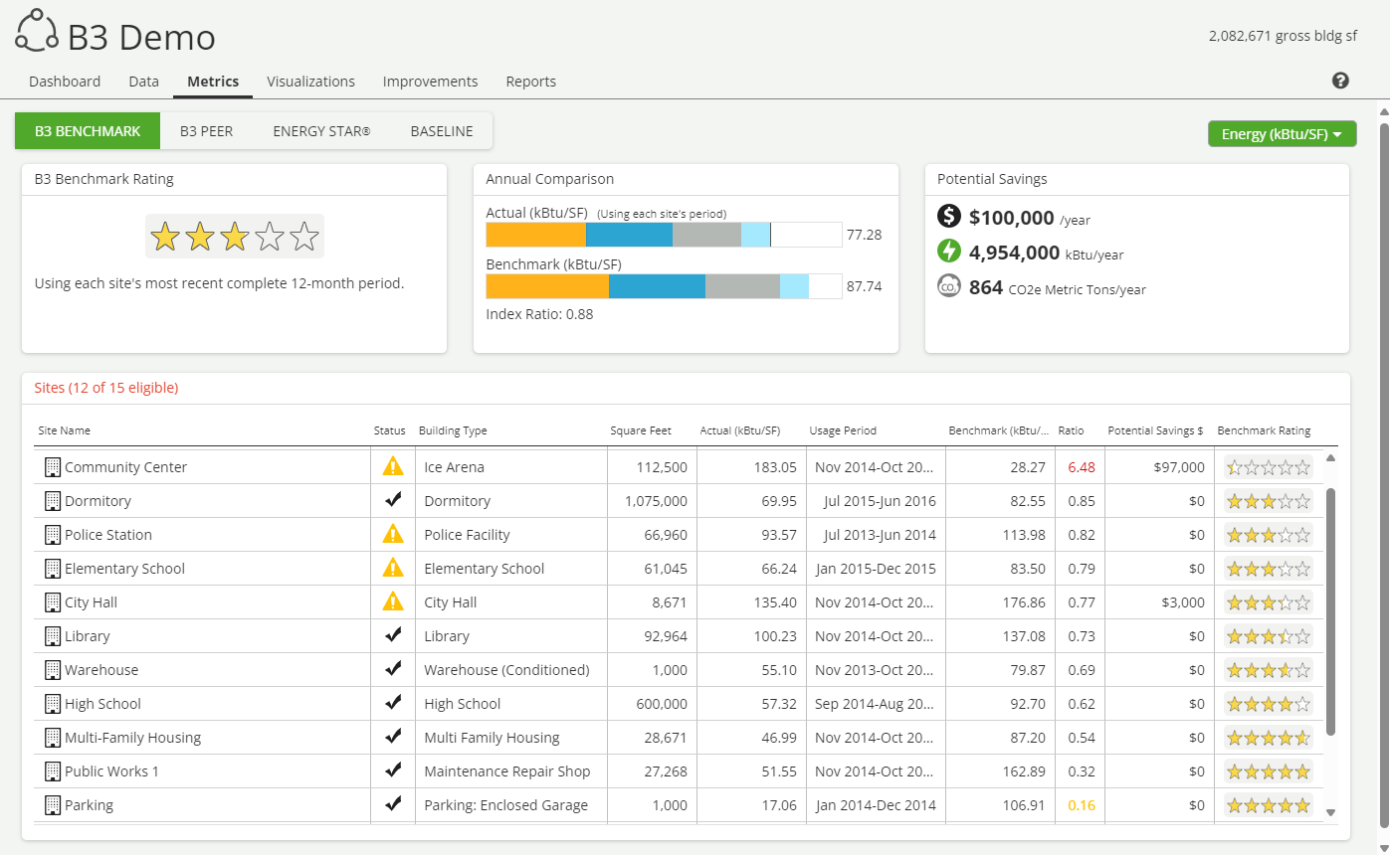
Task: Click the Parking five-star benchmark rating
Action: tap(1268, 805)
